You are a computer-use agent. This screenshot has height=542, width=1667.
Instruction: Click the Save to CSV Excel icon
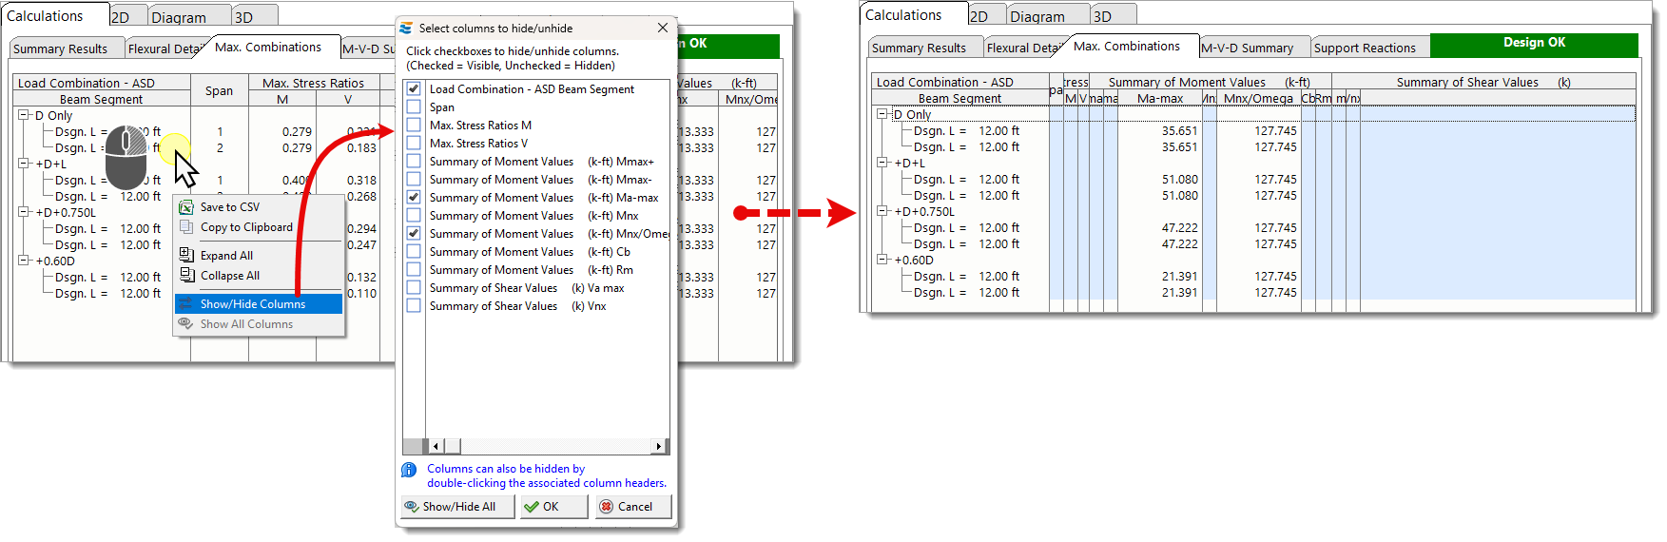point(186,207)
